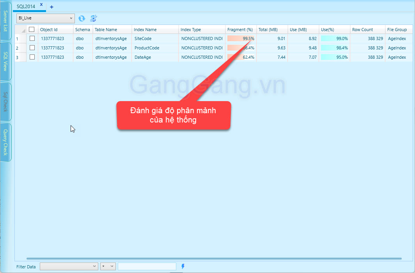
Task: Click the 8.92 Use (MB) cell
Action: [303, 38]
